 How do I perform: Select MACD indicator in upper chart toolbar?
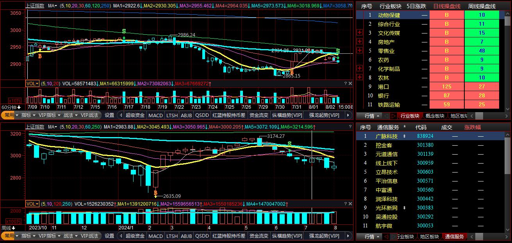pos(155,115)
